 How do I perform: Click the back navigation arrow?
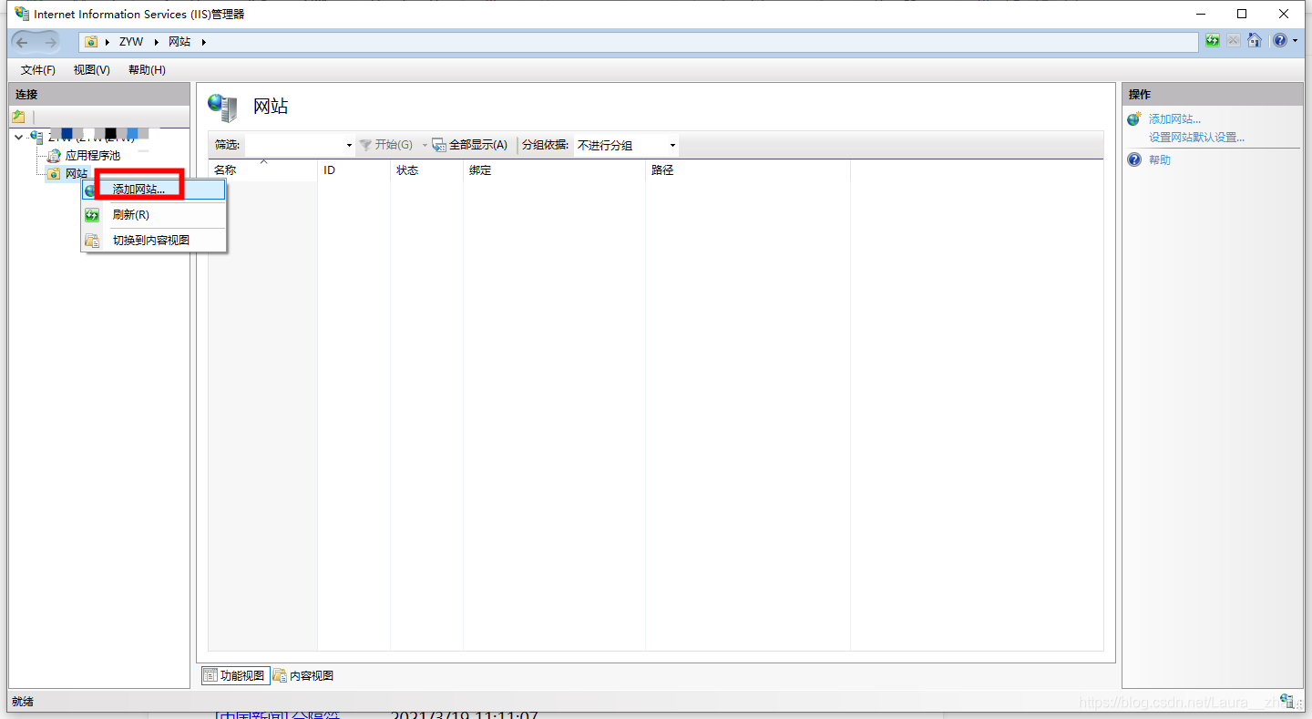click(x=23, y=42)
